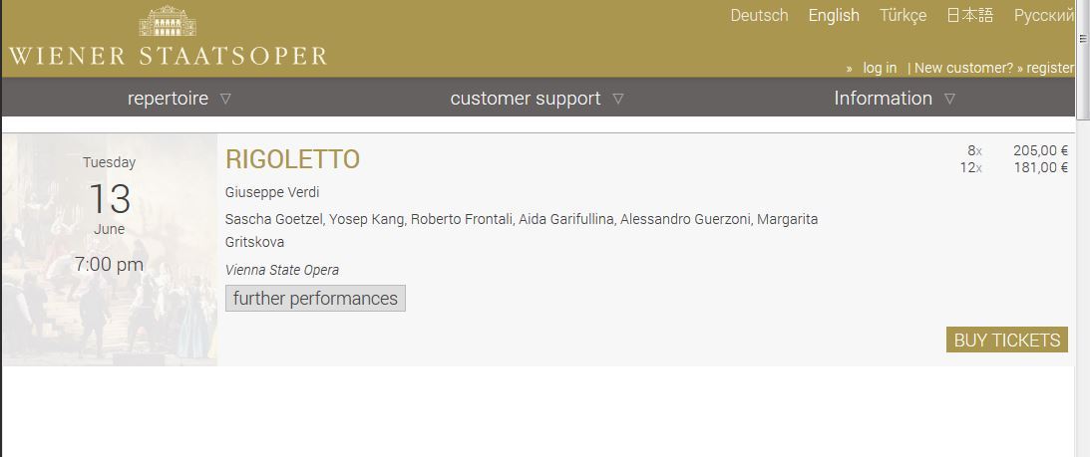The image size is (1090, 457).
Task: Click the register link for new customers
Action: coord(1050,68)
